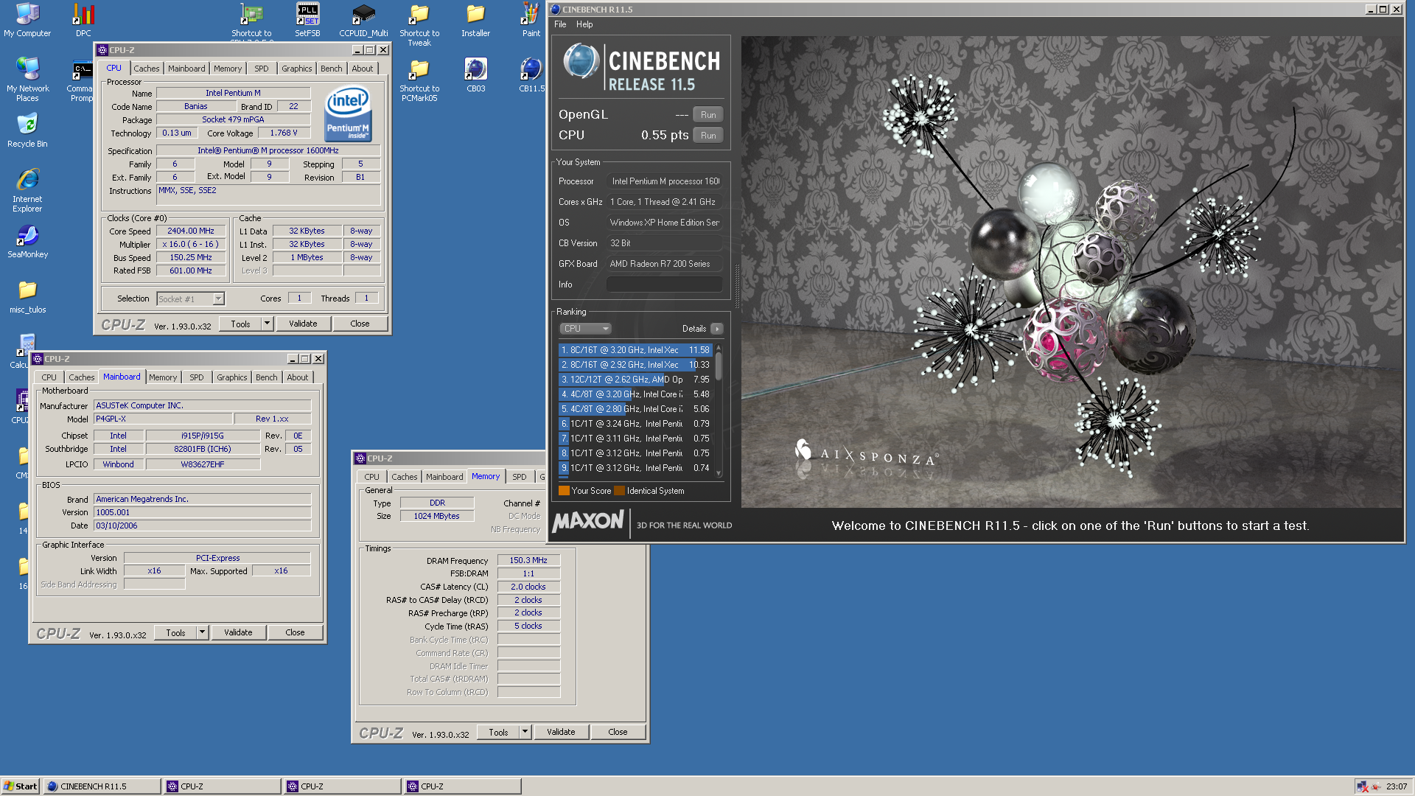This screenshot has height=796, width=1415.
Task: Click the Info input field
Action: [665, 284]
